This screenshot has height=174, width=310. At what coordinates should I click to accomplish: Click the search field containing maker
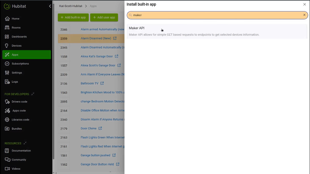(216, 15)
